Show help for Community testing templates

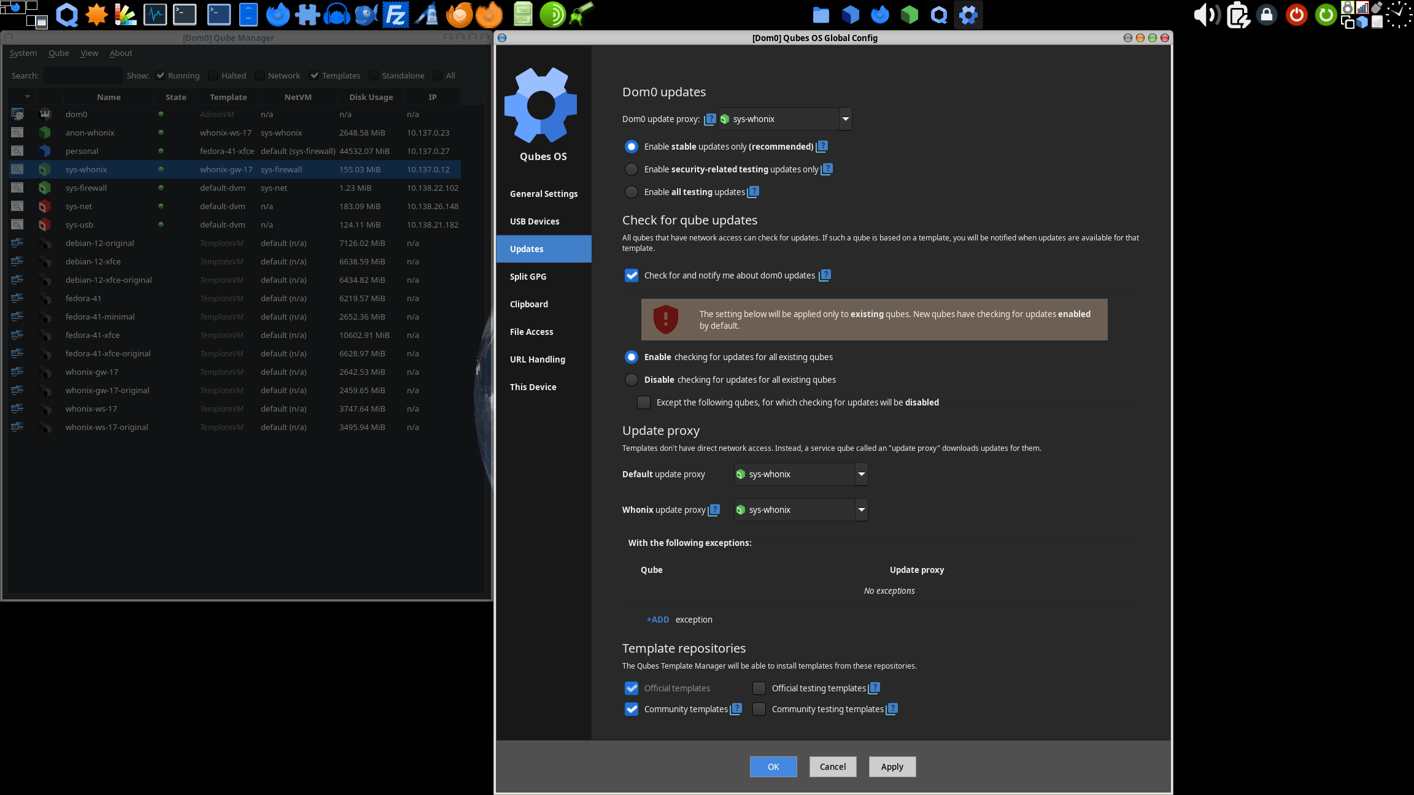pos(892,709)
